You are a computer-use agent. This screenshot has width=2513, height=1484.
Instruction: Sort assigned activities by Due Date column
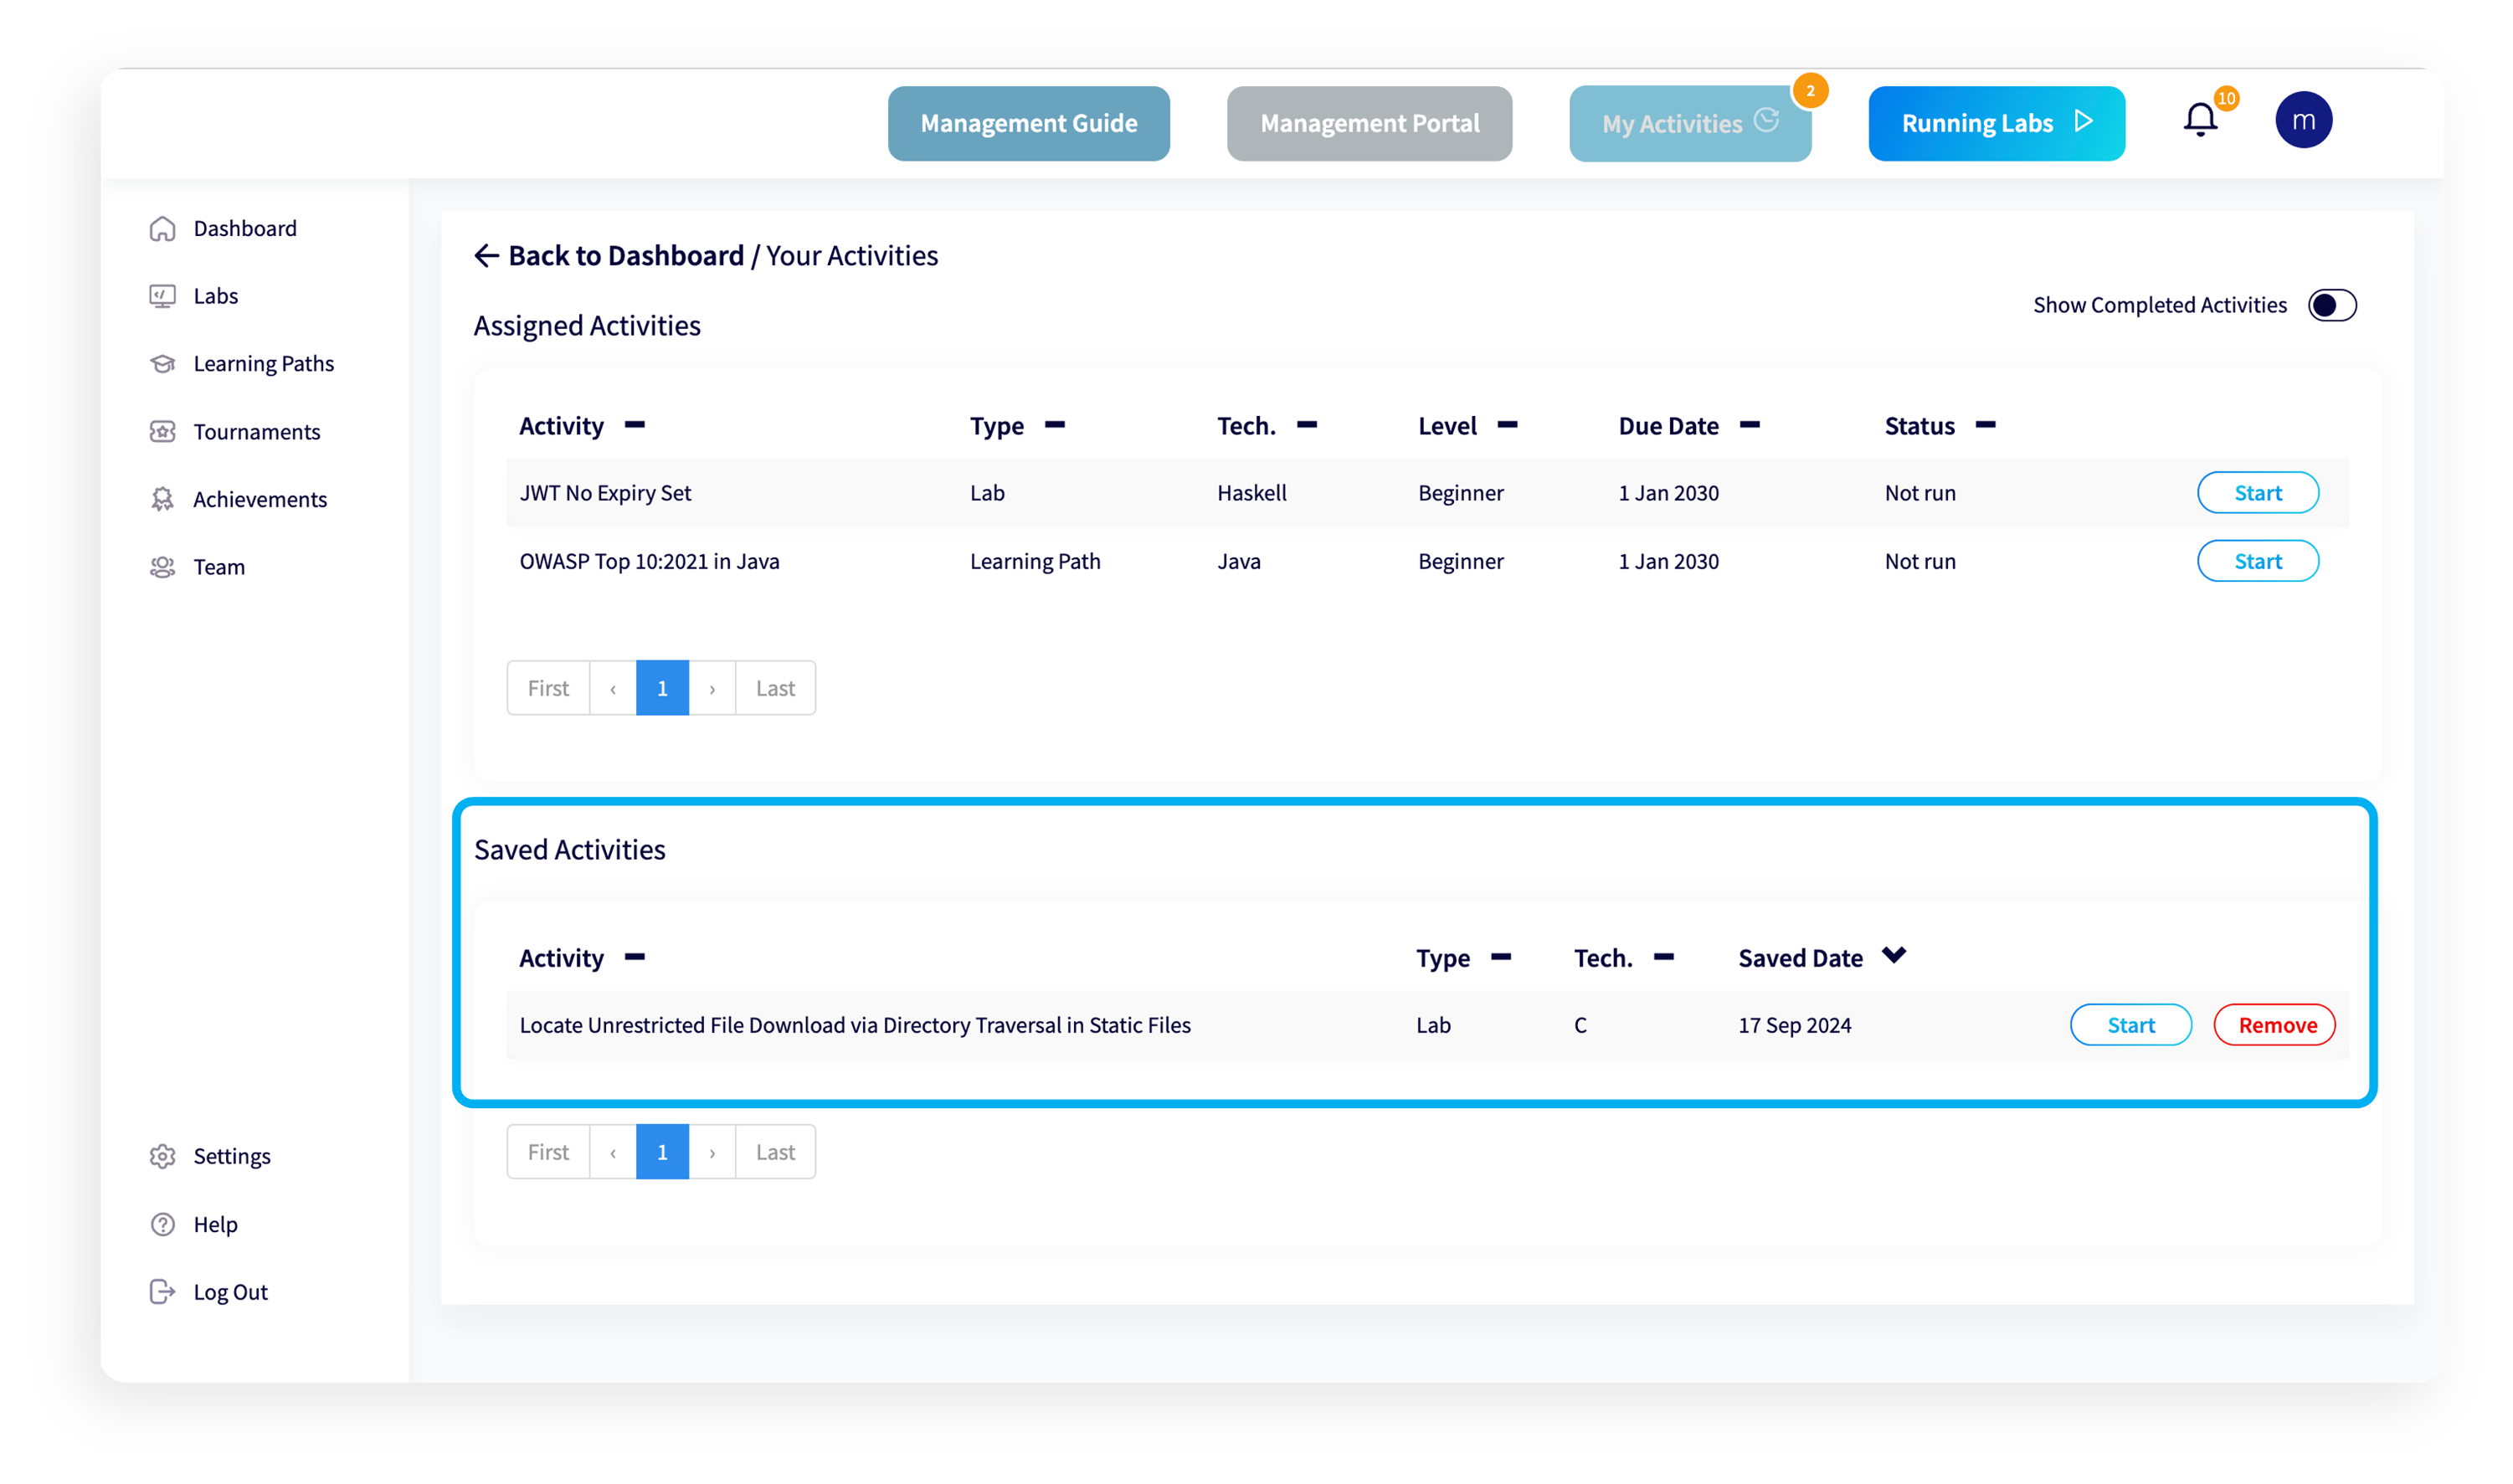point(1749,426)
